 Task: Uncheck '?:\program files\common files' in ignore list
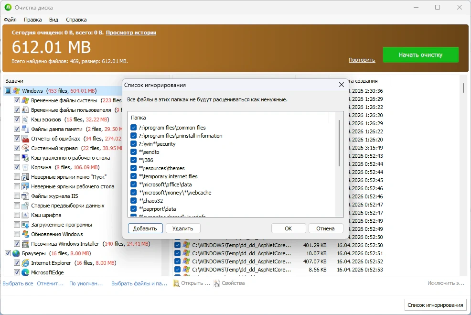click(x=134, y=128)
